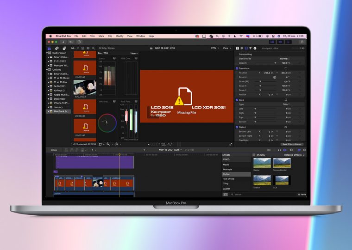The height and width of the screenshot is (250, 352).
Task: Click the Distort onscreen controls icon
Action: pyautogui.click(x=286, y=127)
